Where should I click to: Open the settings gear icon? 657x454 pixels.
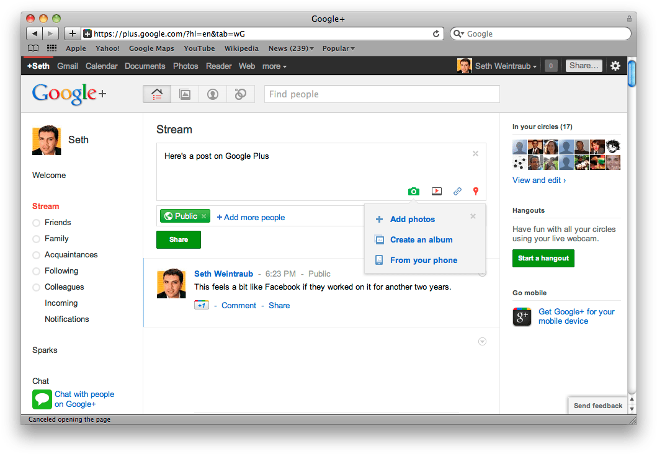tap(615, 66)
